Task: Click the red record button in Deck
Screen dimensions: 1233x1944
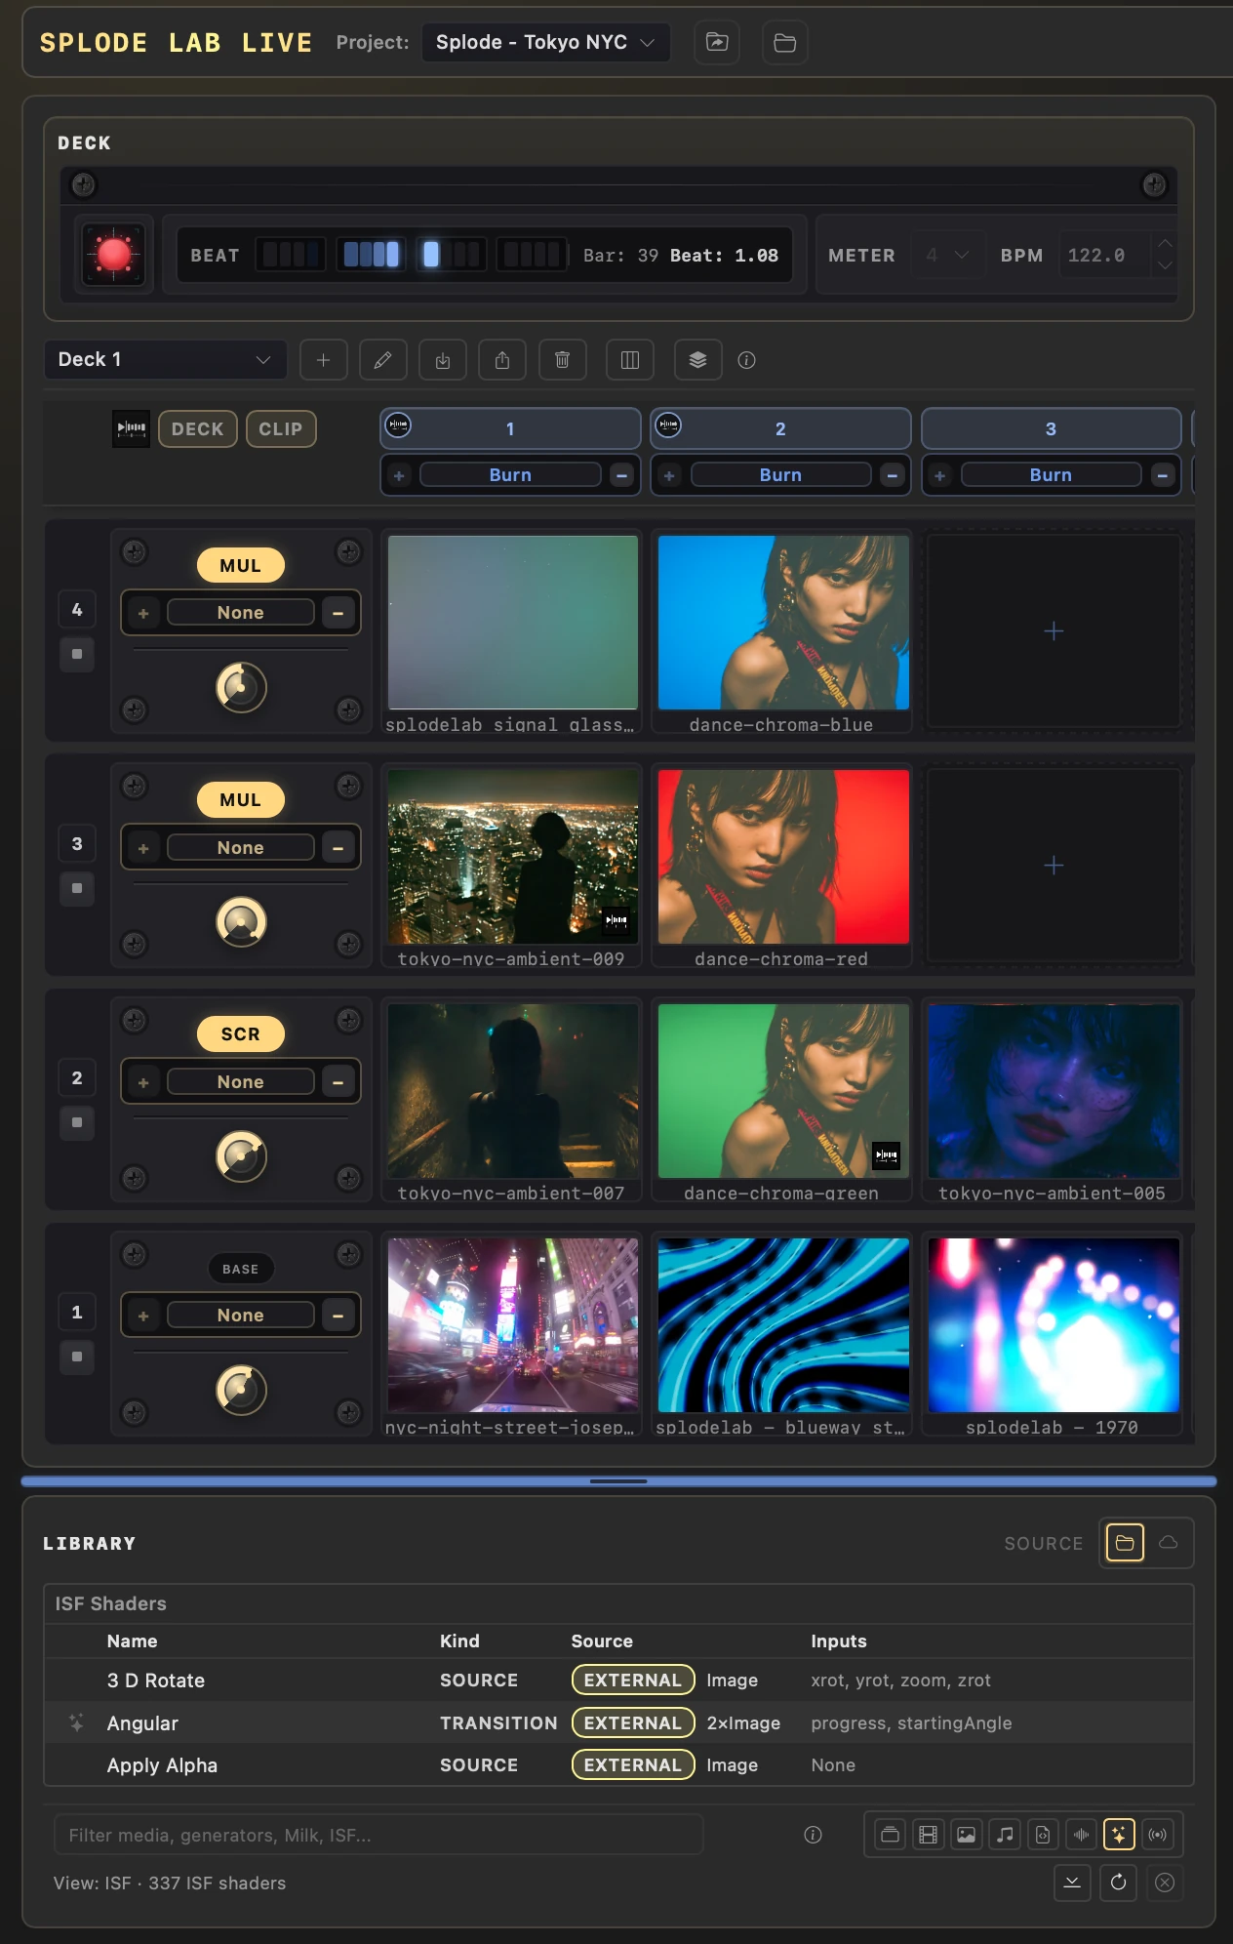Action: 114,255
